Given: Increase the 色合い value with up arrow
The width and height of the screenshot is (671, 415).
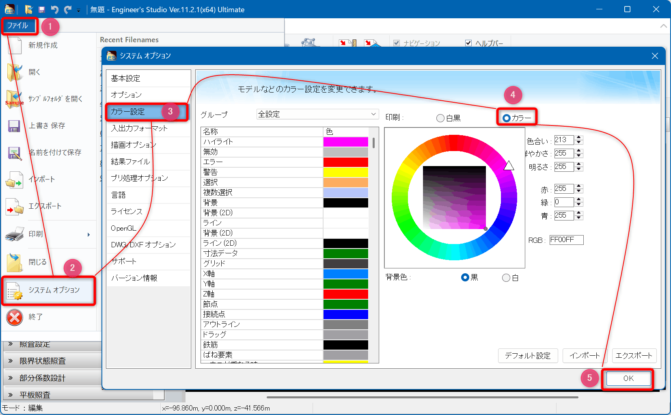Looking at the screenshot, I should tap(579, 138).
